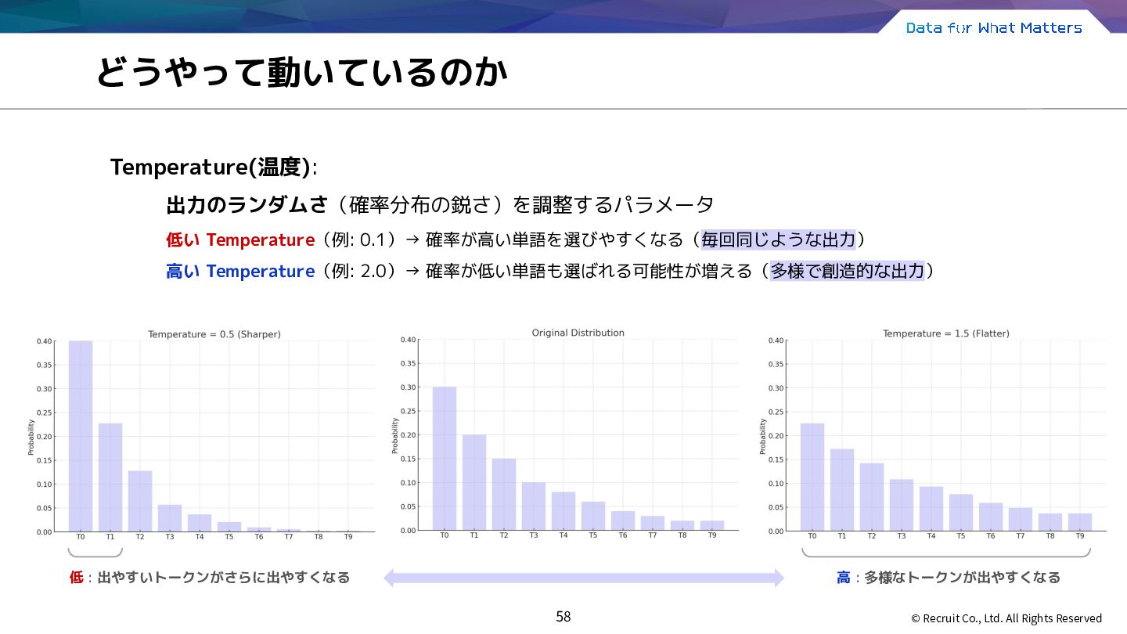This screenshot has height=634, width=1127.
Task: Click the 高：多様なトークン caption
Action: point(949,578)
